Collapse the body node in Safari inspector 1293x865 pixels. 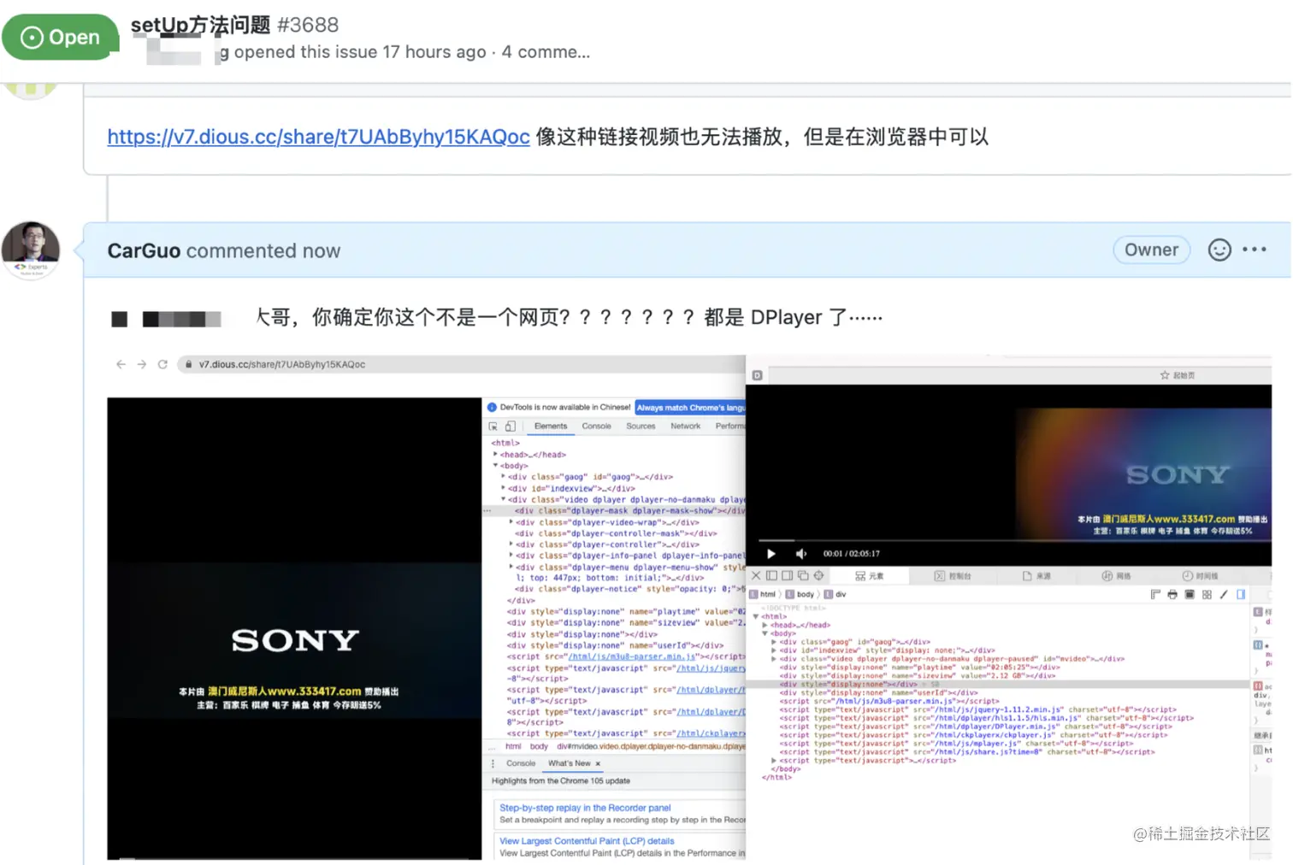click(x=765, y=633)
